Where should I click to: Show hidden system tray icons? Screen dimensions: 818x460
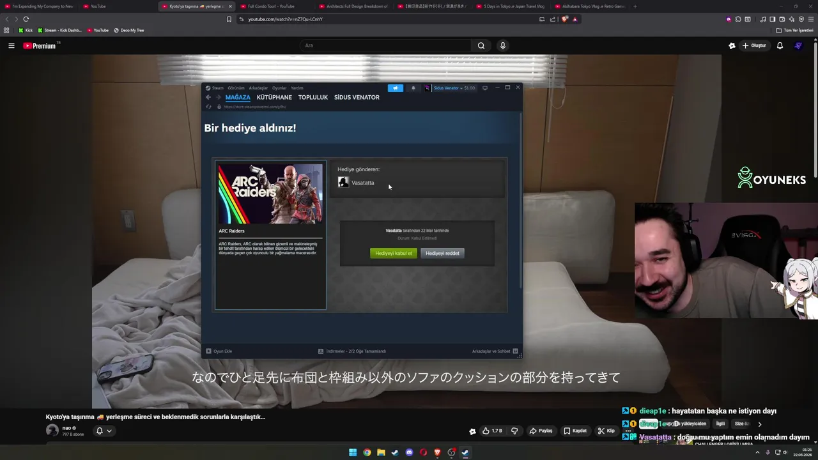click(x=758, y=452)
